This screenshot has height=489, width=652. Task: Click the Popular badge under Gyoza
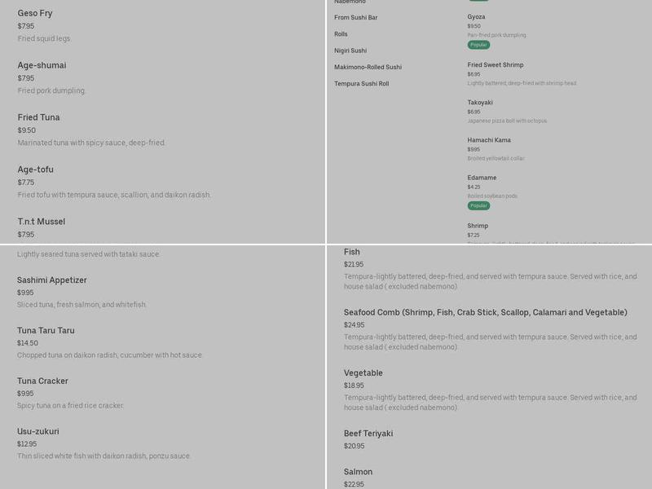[478, 45]
